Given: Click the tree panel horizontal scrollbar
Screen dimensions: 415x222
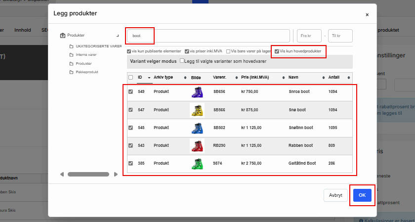Looking at the screenshot, I should coord(88,174).
